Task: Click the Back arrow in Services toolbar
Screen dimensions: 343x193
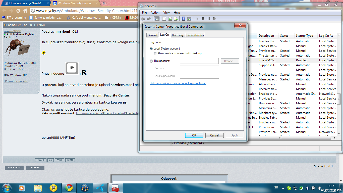Action: [x=143, y=19]
